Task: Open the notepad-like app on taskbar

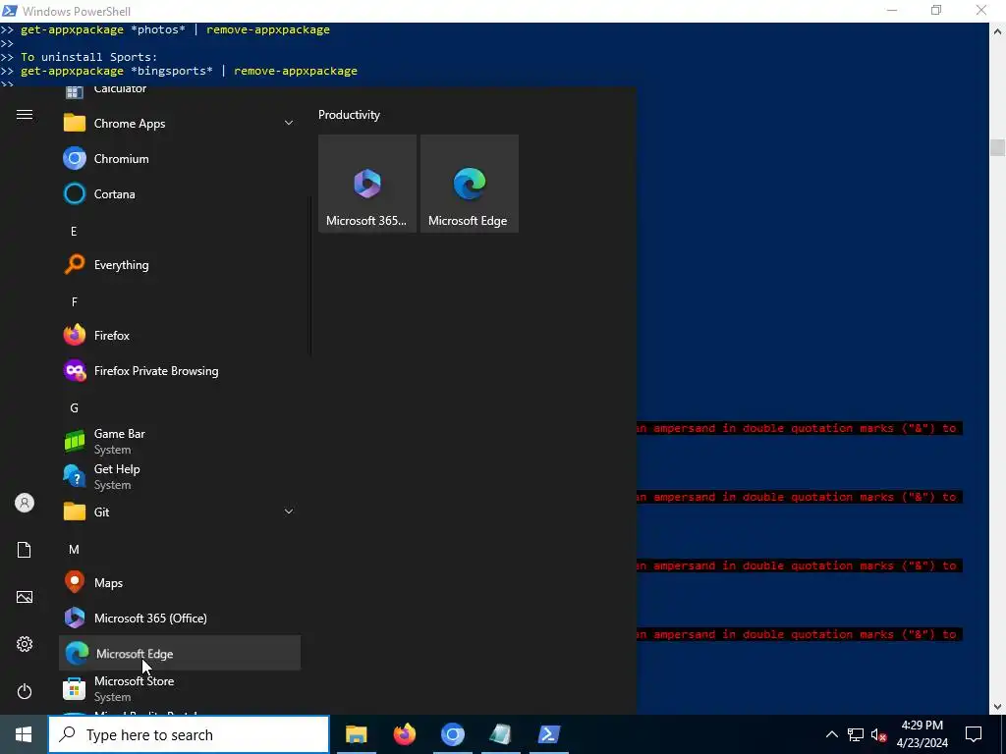Action: (500, 734)
